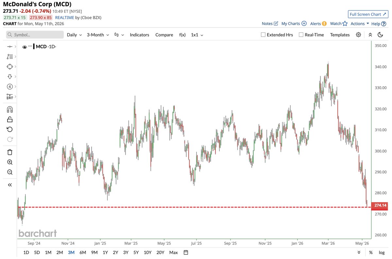Select the 9M range tab
This screenshot has height=259, width=392.
pyautogui.click(x=94, y=252)
